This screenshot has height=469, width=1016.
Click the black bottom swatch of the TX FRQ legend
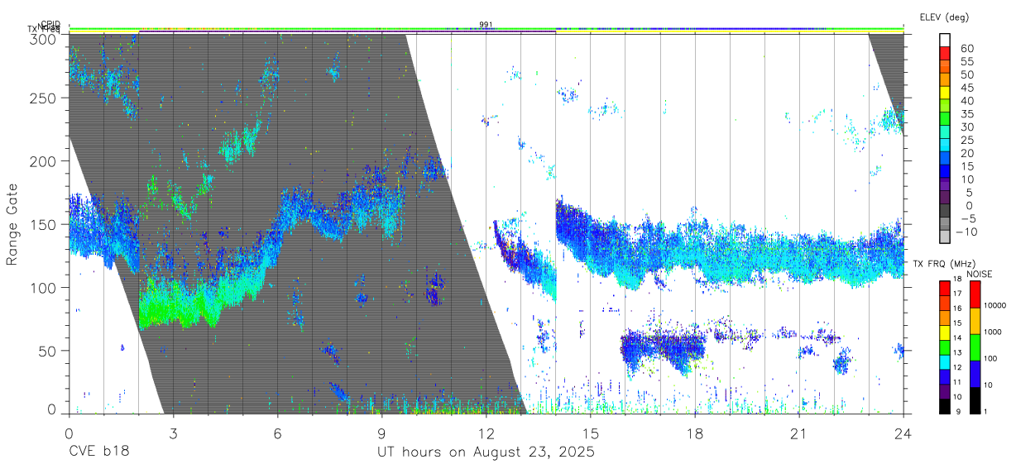945,404
